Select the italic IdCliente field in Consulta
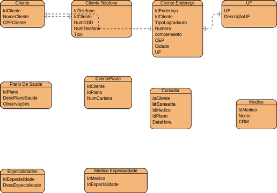The width and height of the screenshot is (277, 193). coord(161,98)
